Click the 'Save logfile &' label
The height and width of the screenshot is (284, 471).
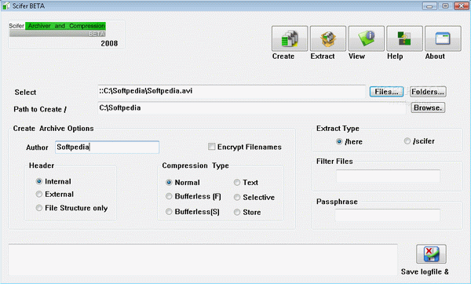click(425, 271)
